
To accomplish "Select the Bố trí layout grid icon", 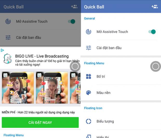I will (x=89, y=76).
